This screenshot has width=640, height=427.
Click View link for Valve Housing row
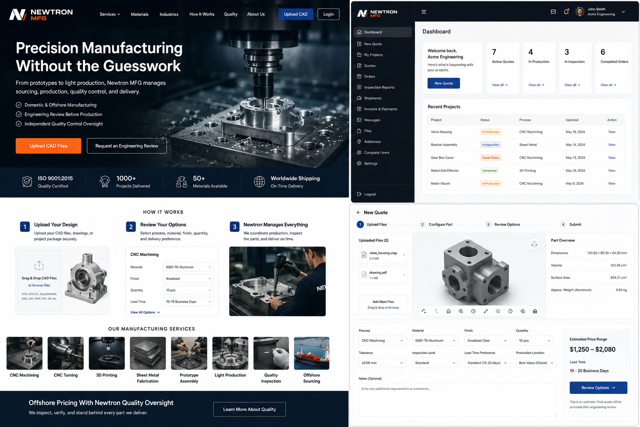click(612, 132)
